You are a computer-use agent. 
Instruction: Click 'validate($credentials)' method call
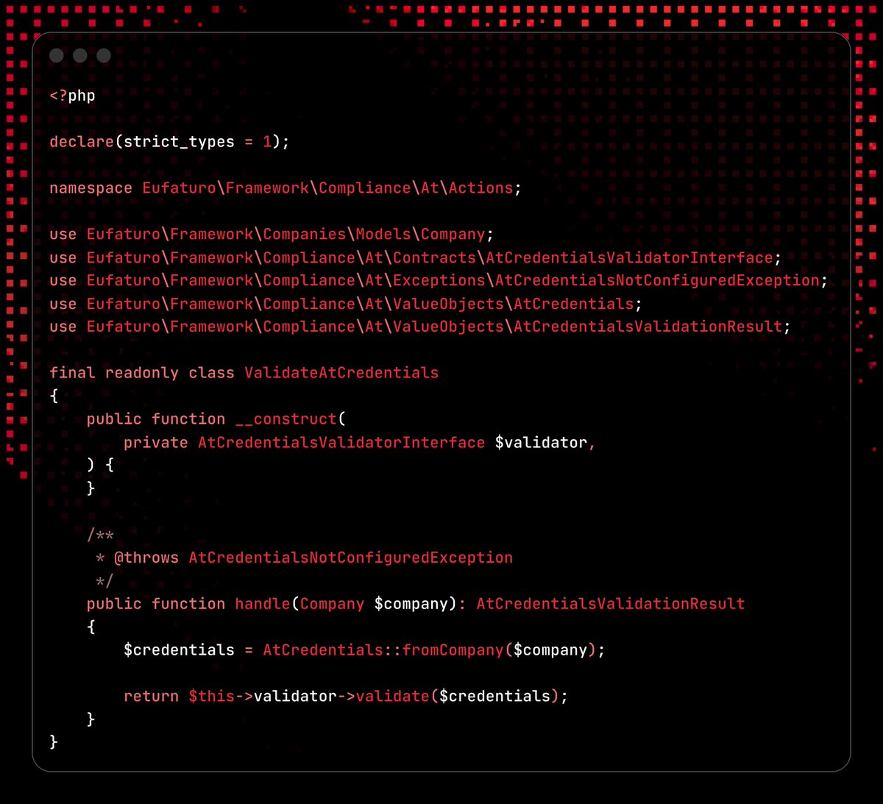458,697
